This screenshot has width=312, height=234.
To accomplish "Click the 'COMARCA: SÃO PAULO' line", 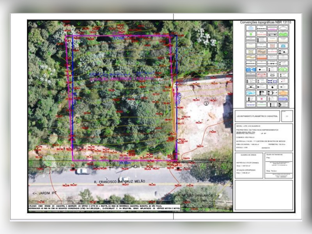I will tap(245, 137).
